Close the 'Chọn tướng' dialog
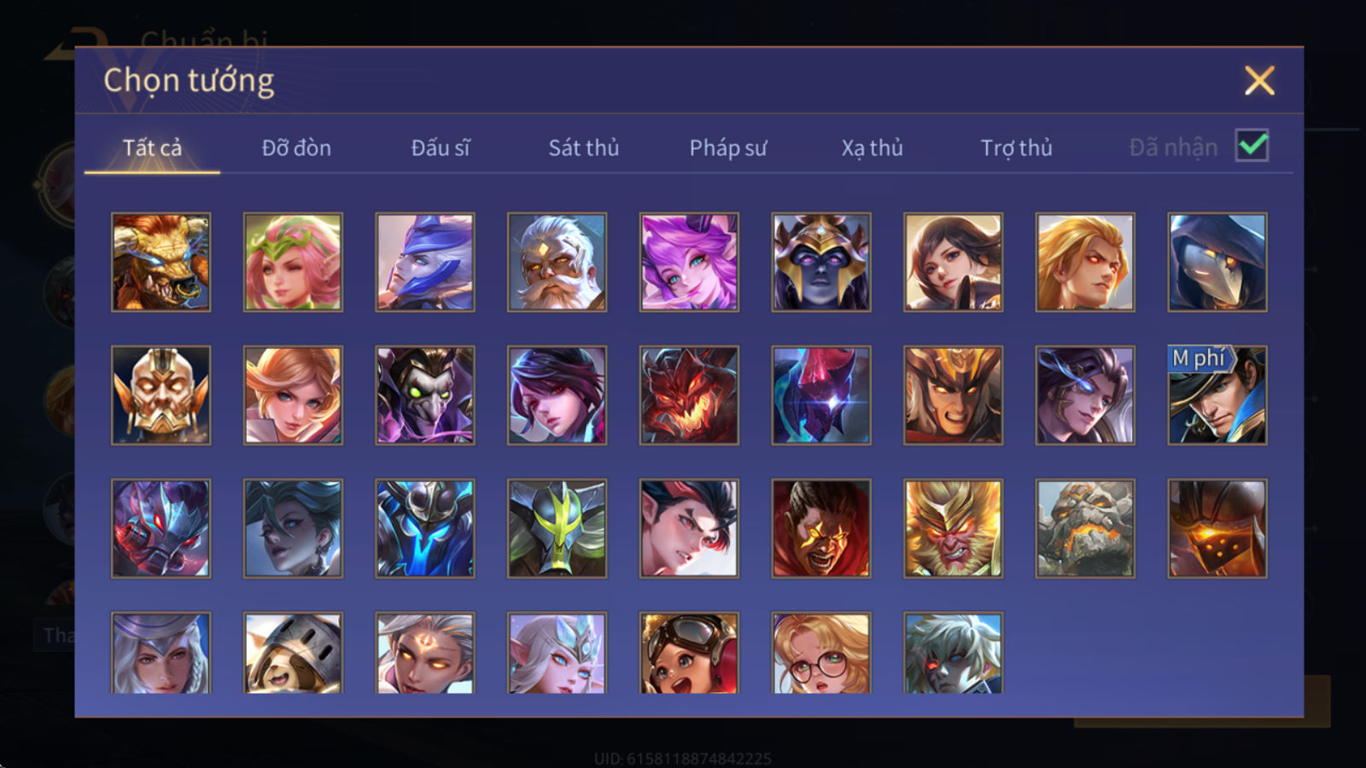The height and width of the screenshot is (768, 1366). tap(1259, 80)
